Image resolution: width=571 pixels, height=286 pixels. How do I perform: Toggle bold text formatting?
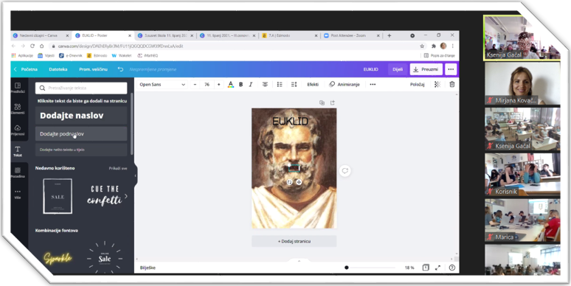click(240, 85)
